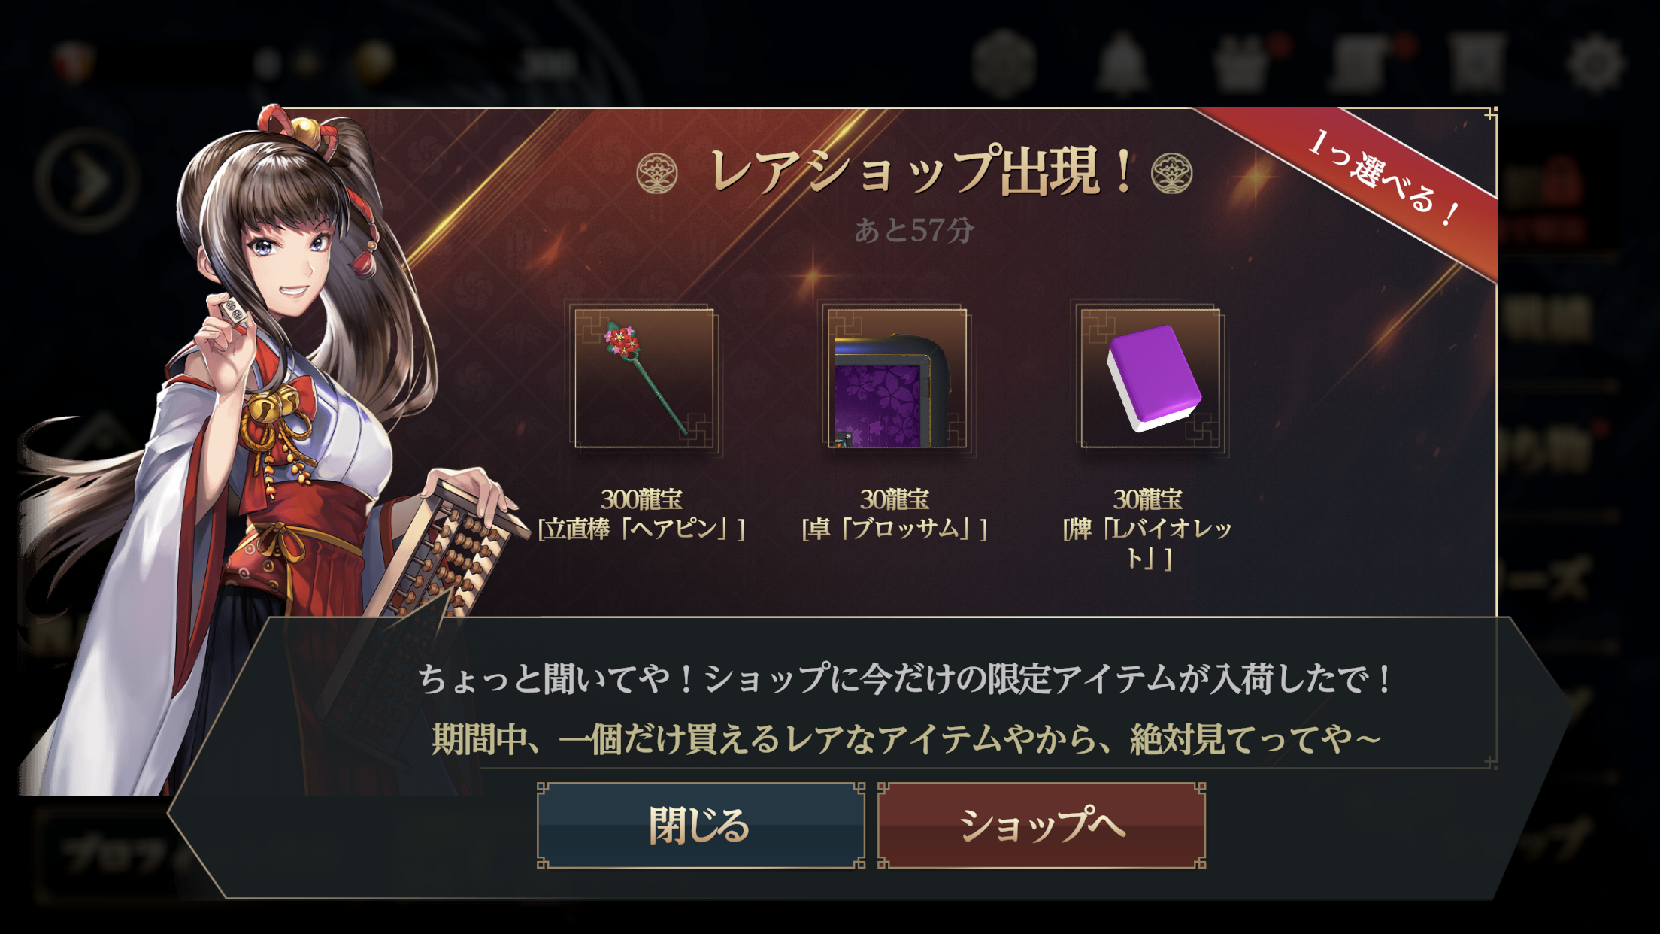Click the blurred round emblem icon top bar
The image size is (1660, 934).
point(1005,64)
